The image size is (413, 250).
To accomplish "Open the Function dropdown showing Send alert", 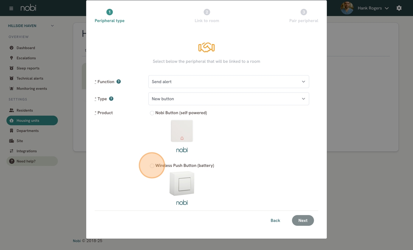I will point(228,82).
